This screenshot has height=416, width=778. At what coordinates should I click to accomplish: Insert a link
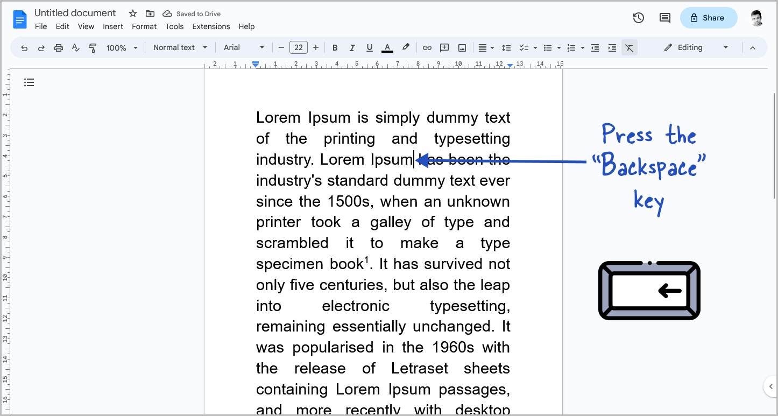pos(427,47)
